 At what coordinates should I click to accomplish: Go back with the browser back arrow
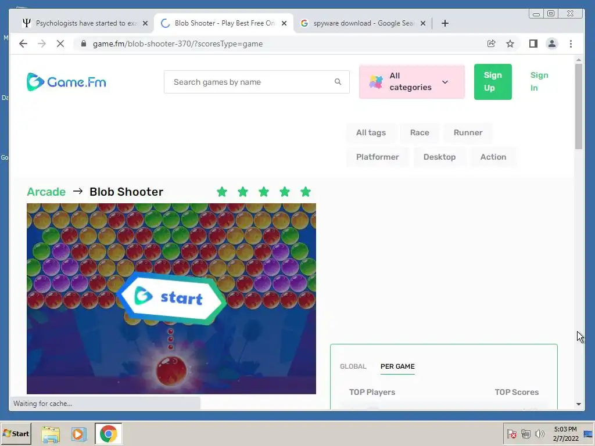click(x=23, y=44)
